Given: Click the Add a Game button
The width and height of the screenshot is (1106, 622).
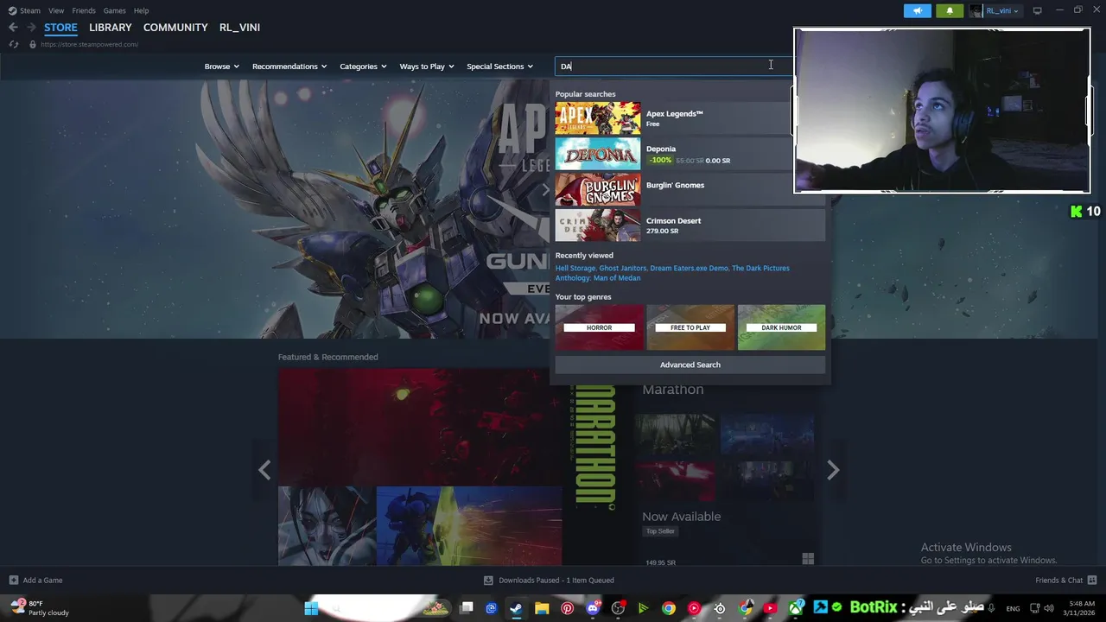Looking at the screenshot, I should point(35,581).
